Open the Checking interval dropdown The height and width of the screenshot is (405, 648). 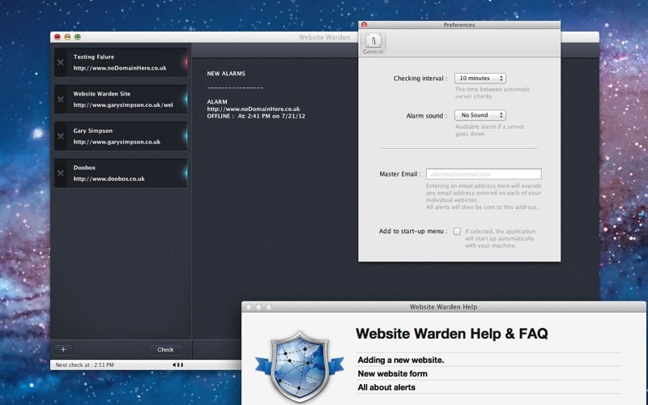[480, 78]
